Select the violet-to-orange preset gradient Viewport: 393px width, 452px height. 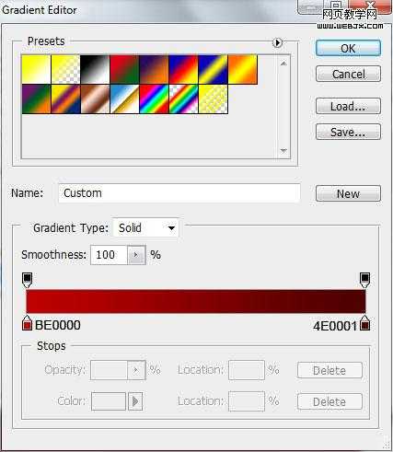point(154,69)
